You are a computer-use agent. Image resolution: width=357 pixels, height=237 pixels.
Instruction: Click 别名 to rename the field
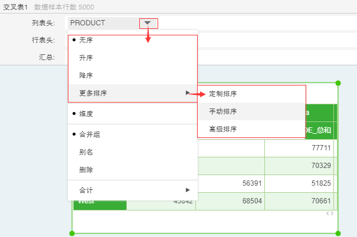click(86, 152)
